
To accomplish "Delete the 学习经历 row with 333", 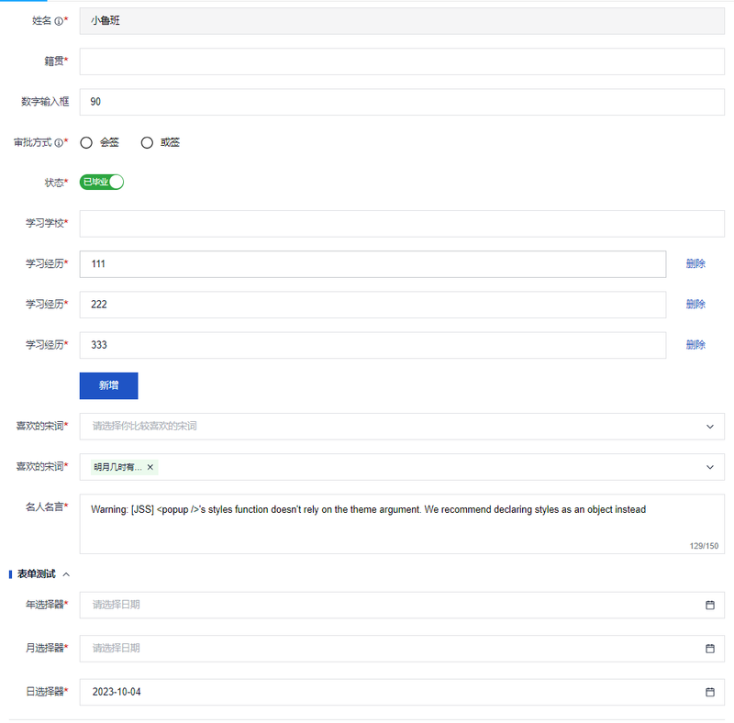I will pos(695,345).
